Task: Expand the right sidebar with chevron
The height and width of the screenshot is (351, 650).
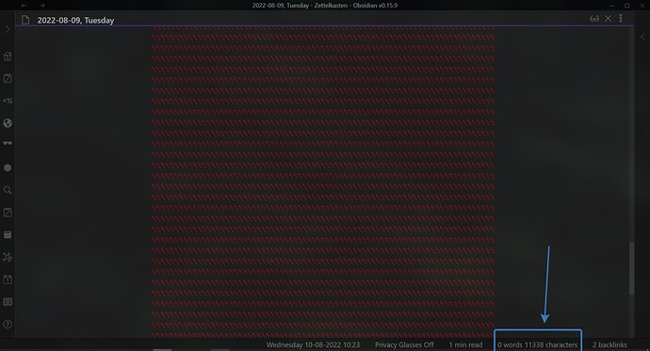Action: pyautogui.click(x=642, y=37)
